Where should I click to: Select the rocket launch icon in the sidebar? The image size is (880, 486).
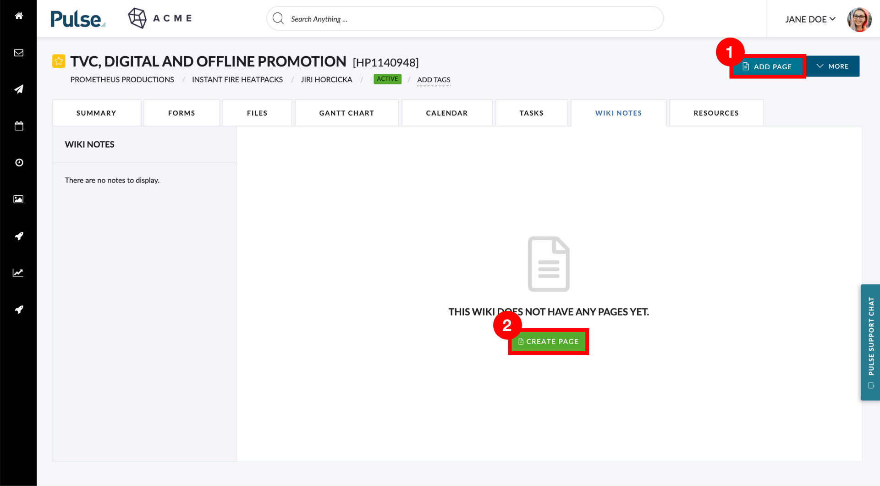(18, 236)
